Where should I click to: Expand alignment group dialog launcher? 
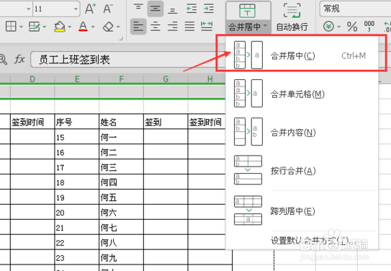point(121,38)
